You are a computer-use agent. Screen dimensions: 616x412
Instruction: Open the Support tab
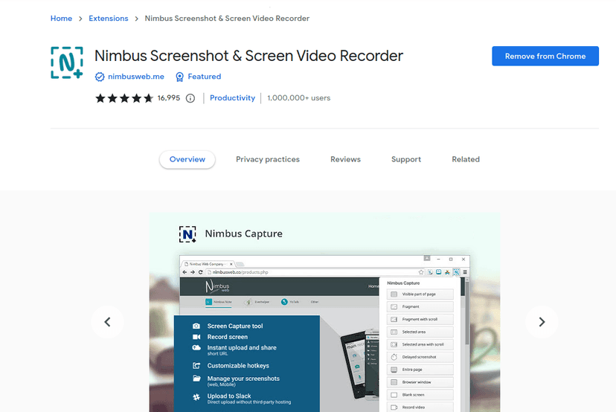point(405,159)
